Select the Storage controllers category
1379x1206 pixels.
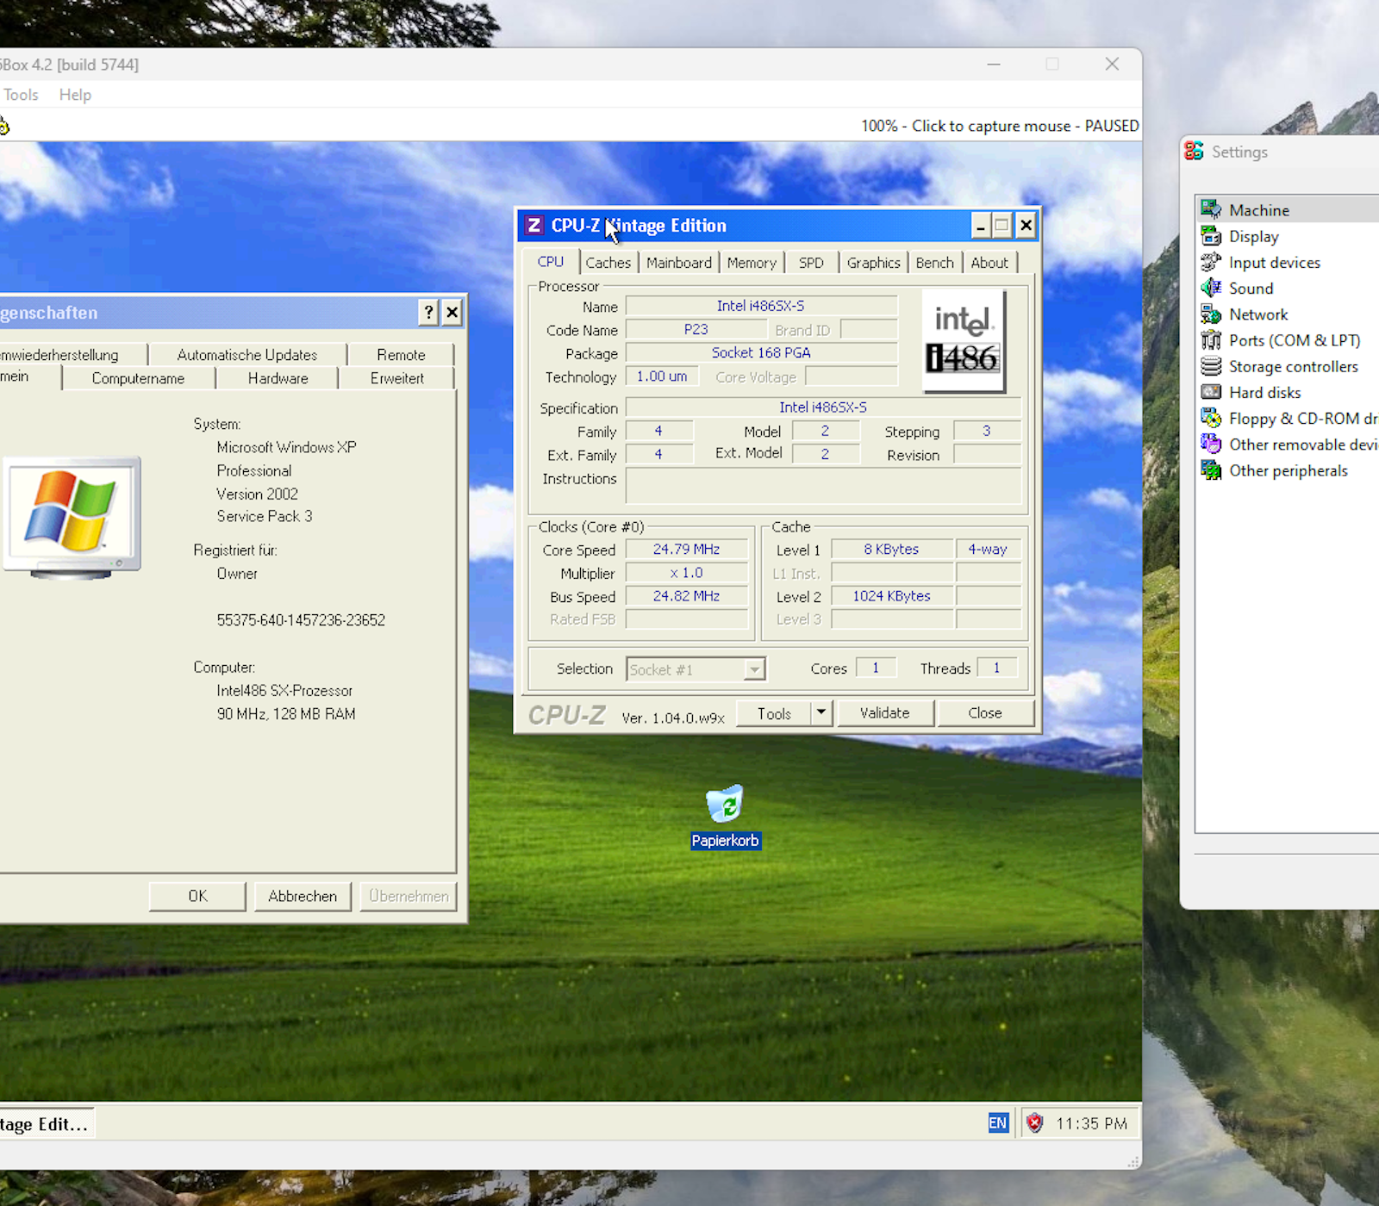(1292, 366)
